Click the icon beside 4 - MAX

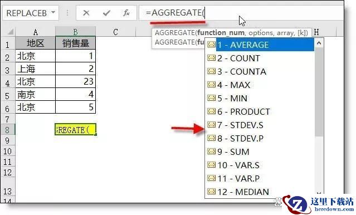tap(211, 85)
